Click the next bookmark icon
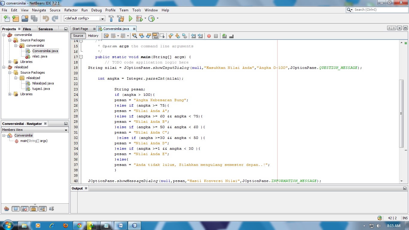Image resolution: width=409 pixels, height=230 pixels. click(178, 36)
